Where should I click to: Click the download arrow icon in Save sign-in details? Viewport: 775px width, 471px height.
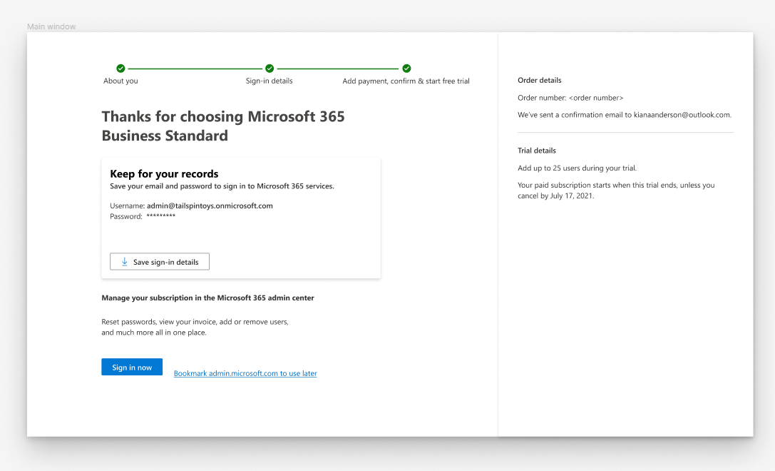(x=125, y=262)
